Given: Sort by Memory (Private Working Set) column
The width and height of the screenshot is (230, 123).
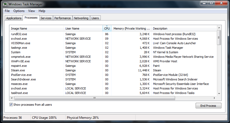Looking at the screenshot, I should click(131, 28).
